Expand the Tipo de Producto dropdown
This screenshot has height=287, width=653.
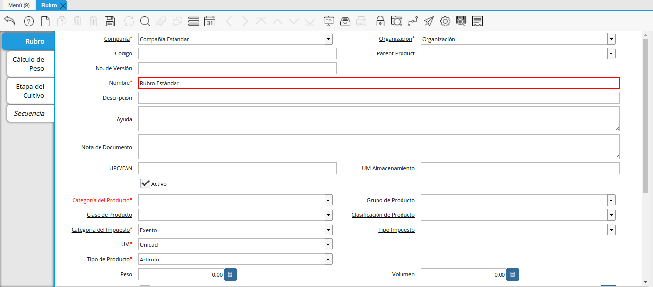pyautogui.click(x=328, y=259)
